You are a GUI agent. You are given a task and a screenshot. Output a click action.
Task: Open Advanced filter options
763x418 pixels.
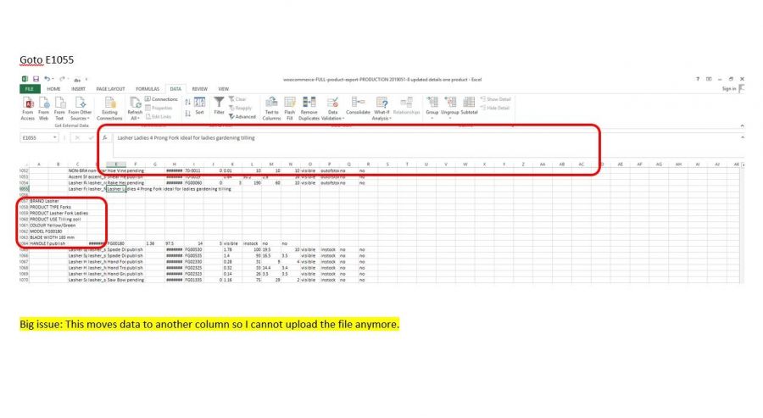click(x=242, y=117)
